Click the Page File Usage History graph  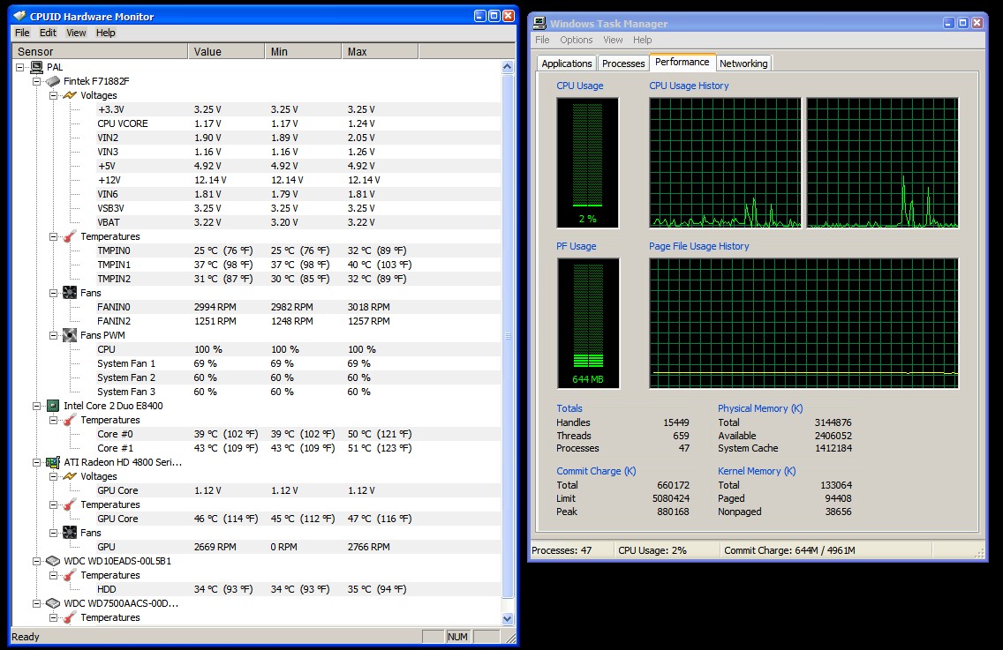803,324
